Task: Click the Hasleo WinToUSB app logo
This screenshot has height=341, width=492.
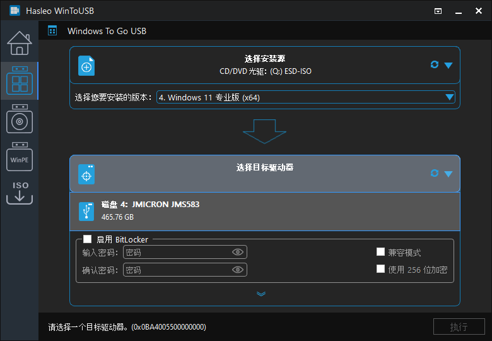Action: coord(15,11)
